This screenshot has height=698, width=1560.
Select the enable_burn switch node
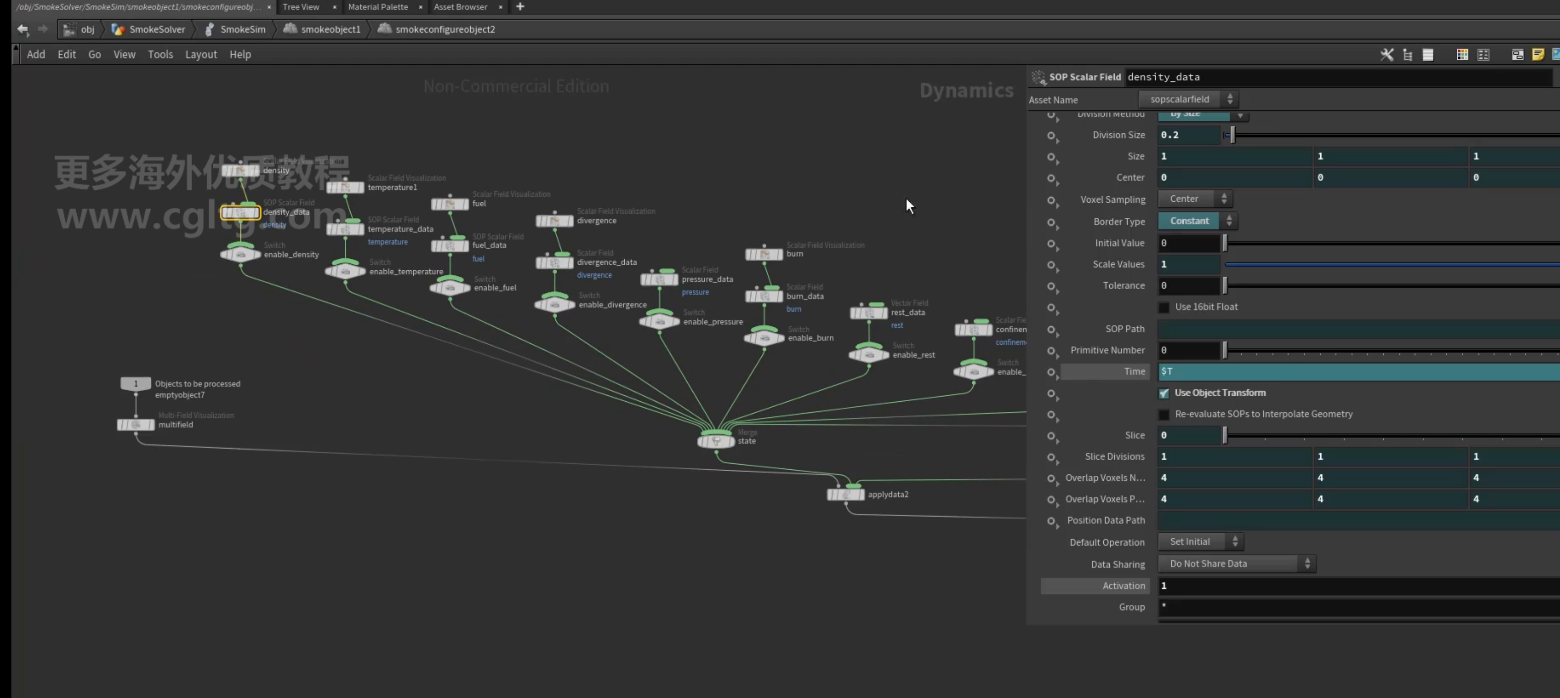764,337
